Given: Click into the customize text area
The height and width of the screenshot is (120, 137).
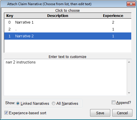Looking at the screenshot, I should point(66,77).
